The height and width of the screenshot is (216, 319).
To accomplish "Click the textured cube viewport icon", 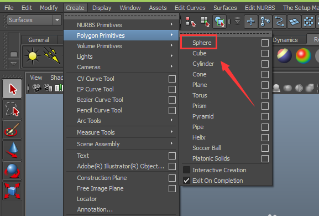I will [x=310, y=88].
